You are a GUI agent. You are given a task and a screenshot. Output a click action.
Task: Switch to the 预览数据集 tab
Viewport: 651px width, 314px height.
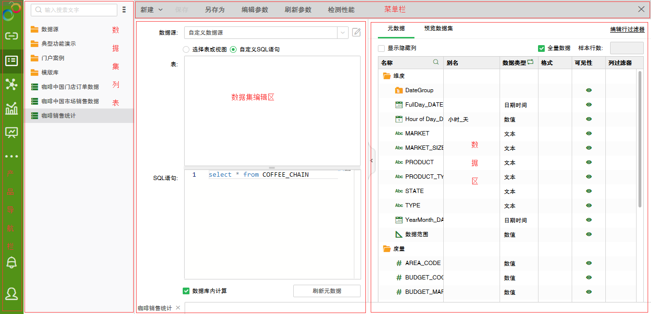tap(438, 29)
